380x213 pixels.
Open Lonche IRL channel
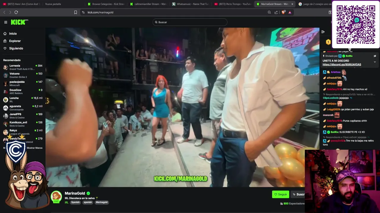tap(23, 99)
